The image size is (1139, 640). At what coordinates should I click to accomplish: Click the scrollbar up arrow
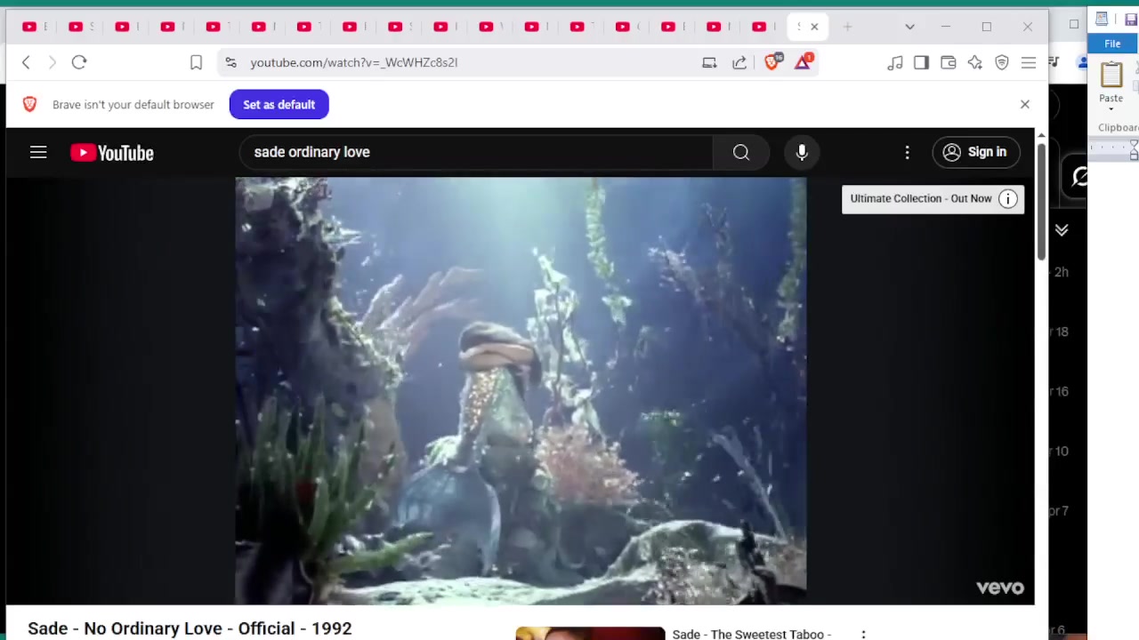1041,135
